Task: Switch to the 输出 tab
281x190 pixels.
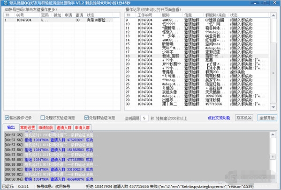Action: [x=11, y=127]
